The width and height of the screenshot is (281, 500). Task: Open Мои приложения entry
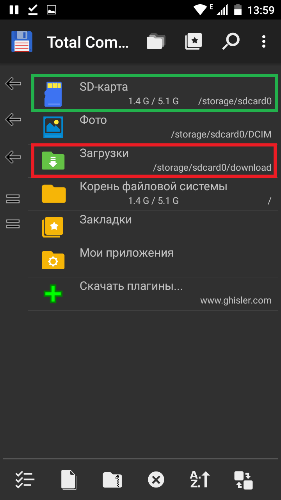pos(155,261)
